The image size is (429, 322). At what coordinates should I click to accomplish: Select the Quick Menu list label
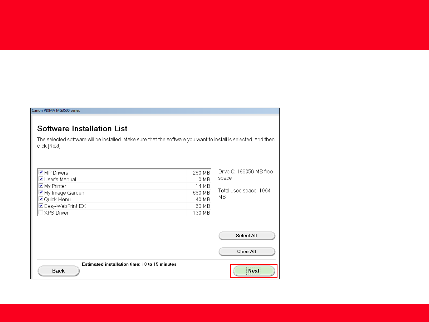pyautogui.click(x=57, y=199)
